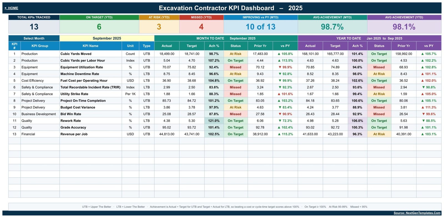Open the September 2025 month selector

click(107, 38)
